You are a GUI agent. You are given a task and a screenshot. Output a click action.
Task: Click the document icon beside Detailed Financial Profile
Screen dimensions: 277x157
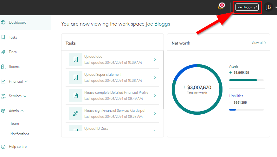point(76,95)
